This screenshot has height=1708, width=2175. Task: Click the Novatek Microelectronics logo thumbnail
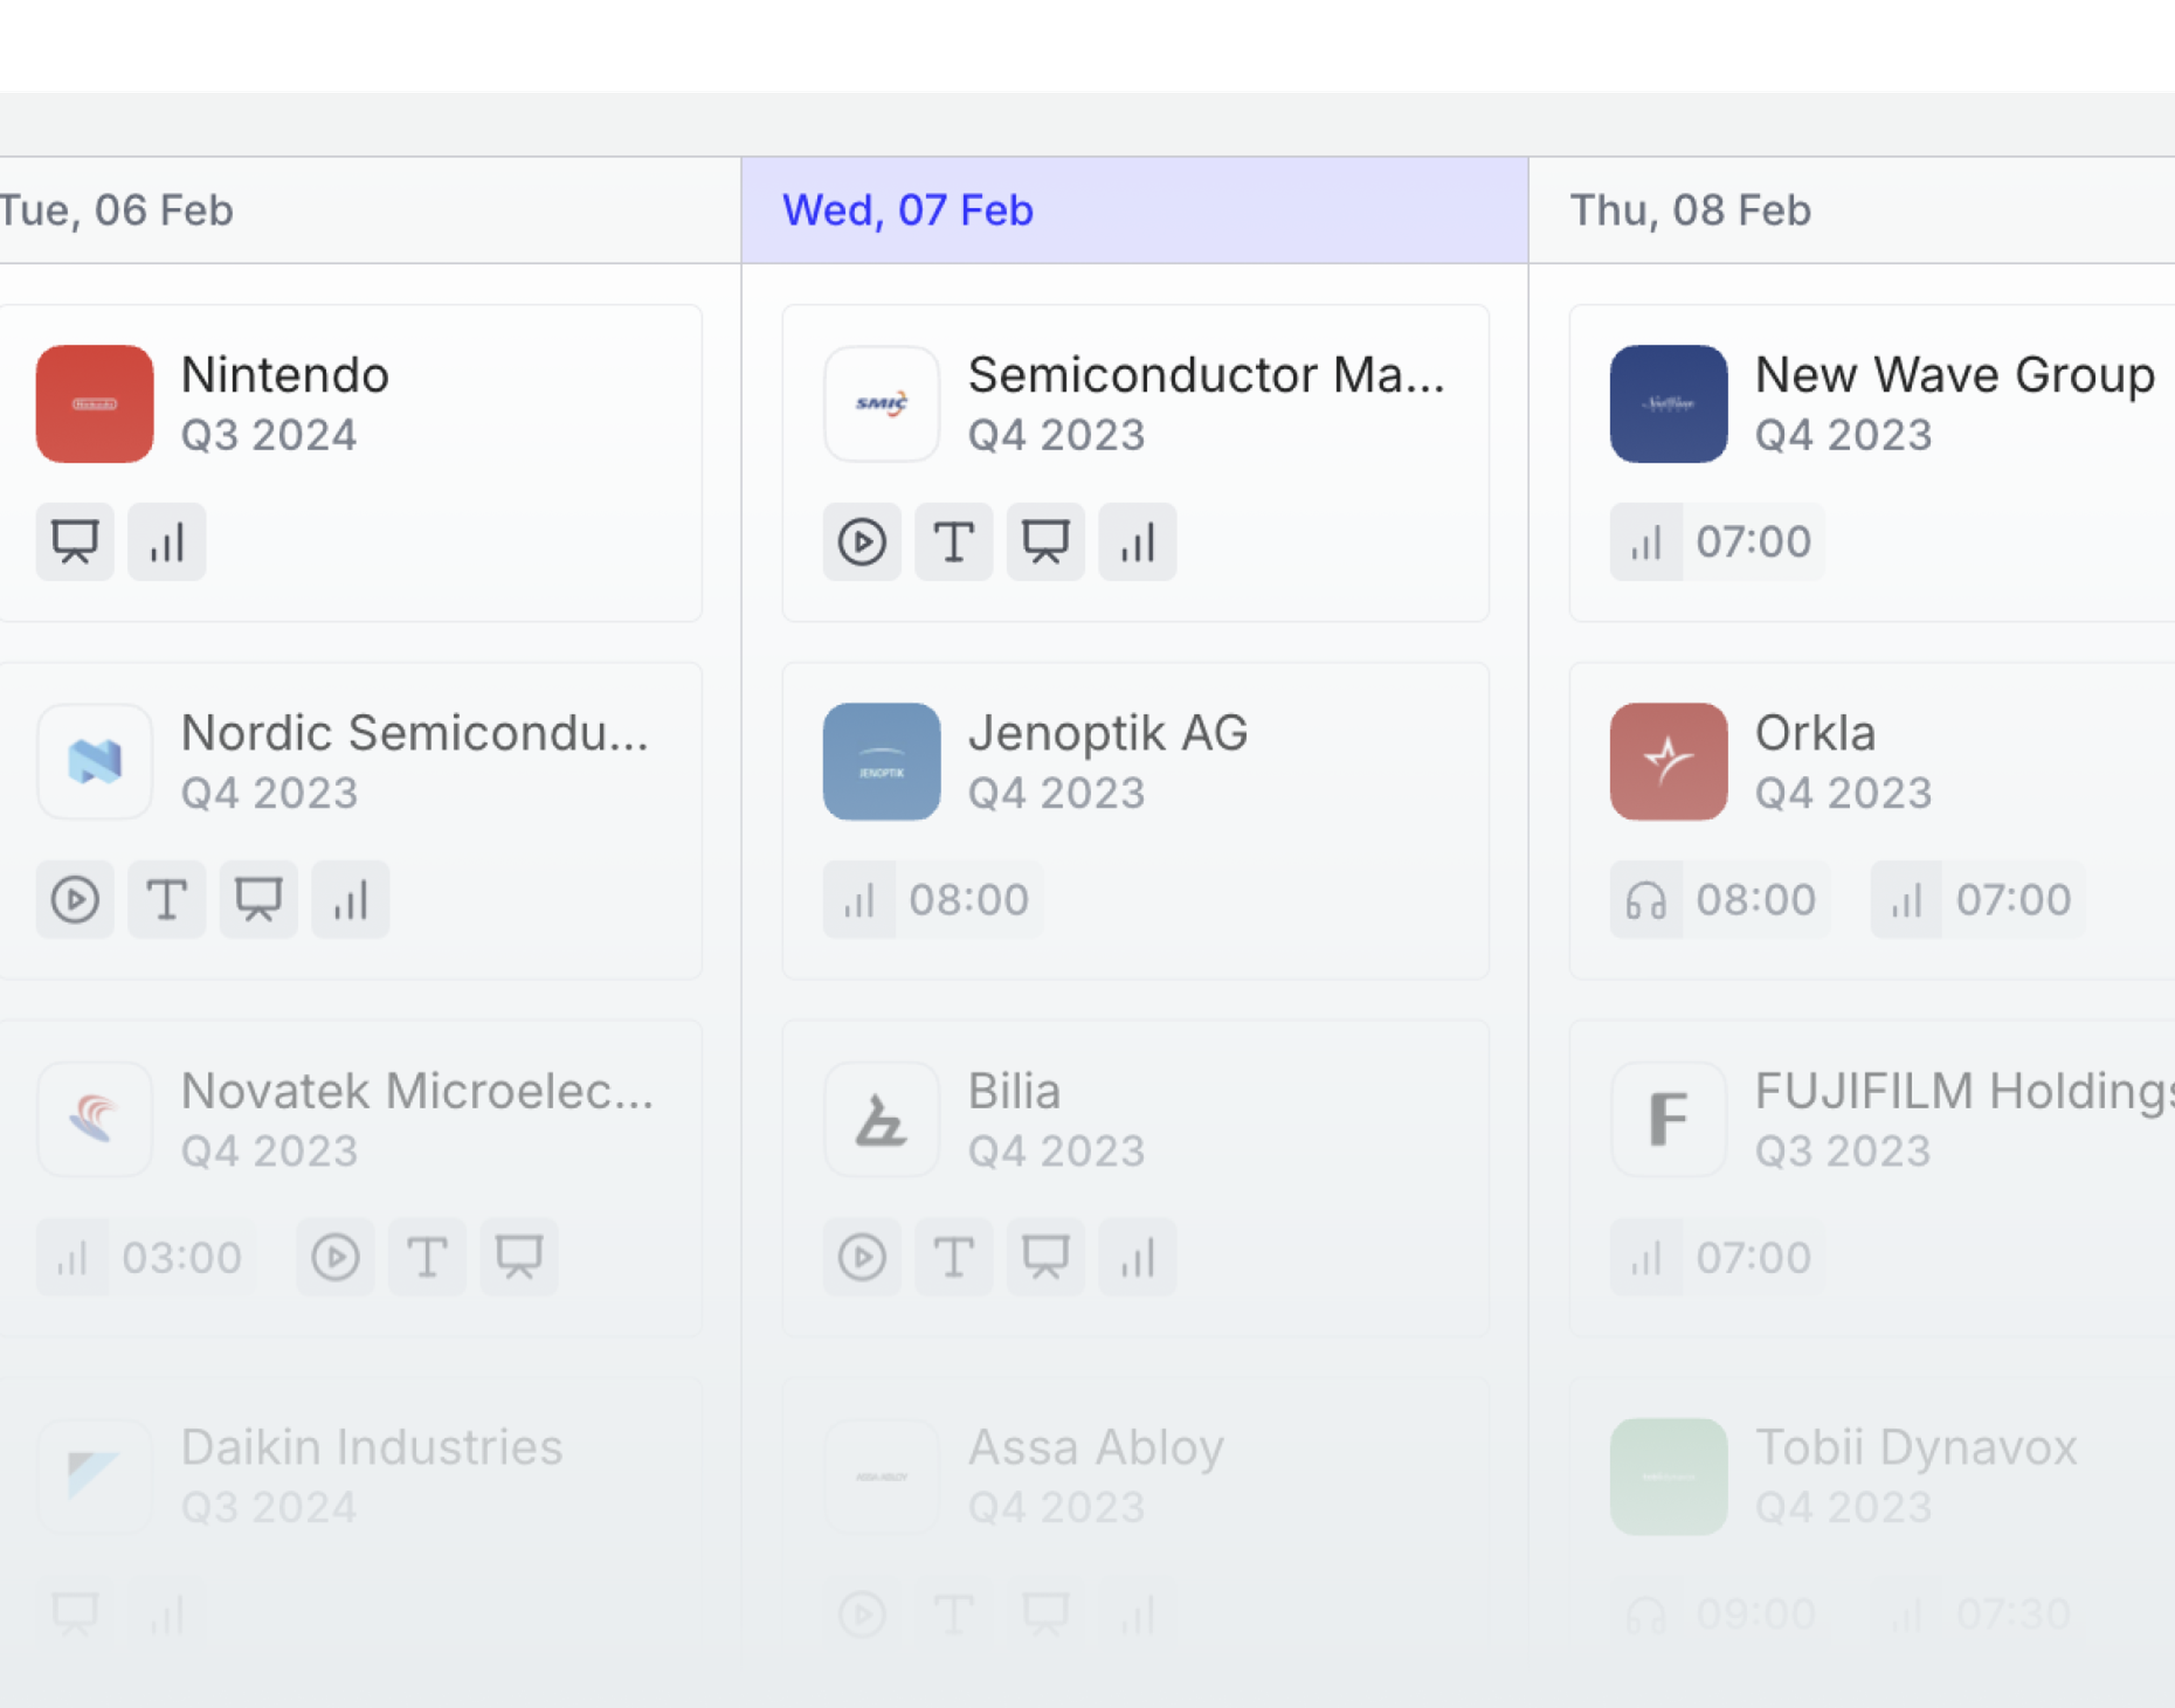click(x=95, y=1119)
